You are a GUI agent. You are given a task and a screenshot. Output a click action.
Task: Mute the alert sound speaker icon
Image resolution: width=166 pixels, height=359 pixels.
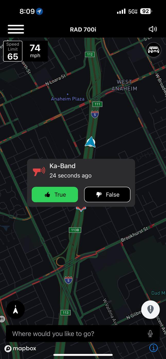point(153,29)
